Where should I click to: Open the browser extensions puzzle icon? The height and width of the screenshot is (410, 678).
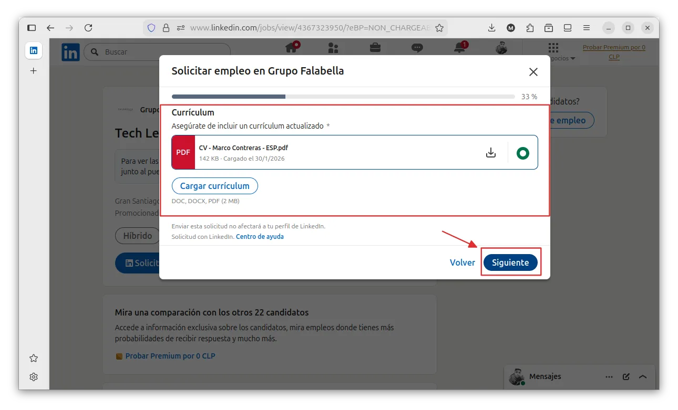click(530, 27)
